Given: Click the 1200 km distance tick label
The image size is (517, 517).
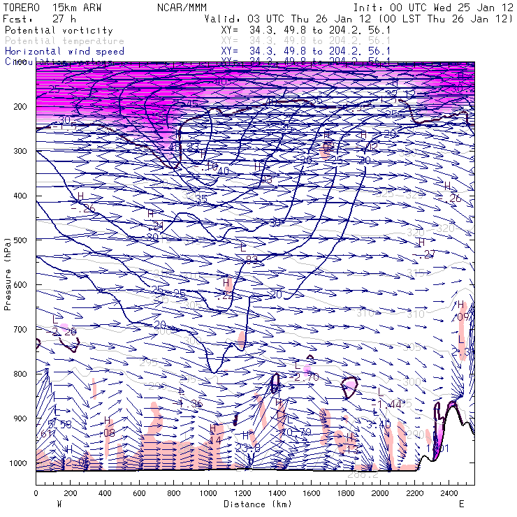Looking at the screenshot, I should coord(242,493).
